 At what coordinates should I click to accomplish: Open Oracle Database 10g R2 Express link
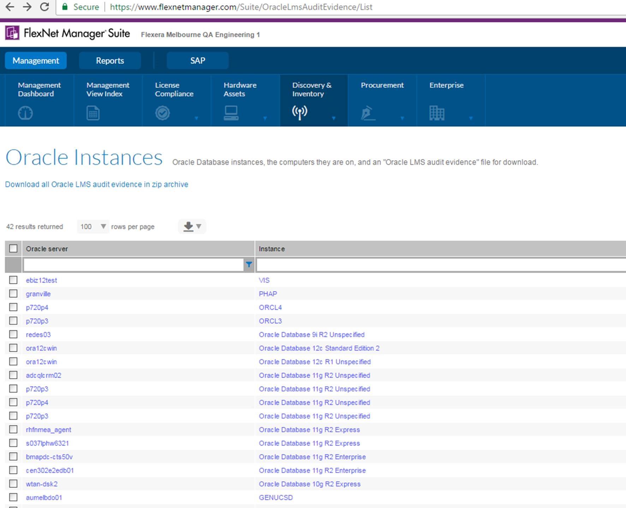310,484
